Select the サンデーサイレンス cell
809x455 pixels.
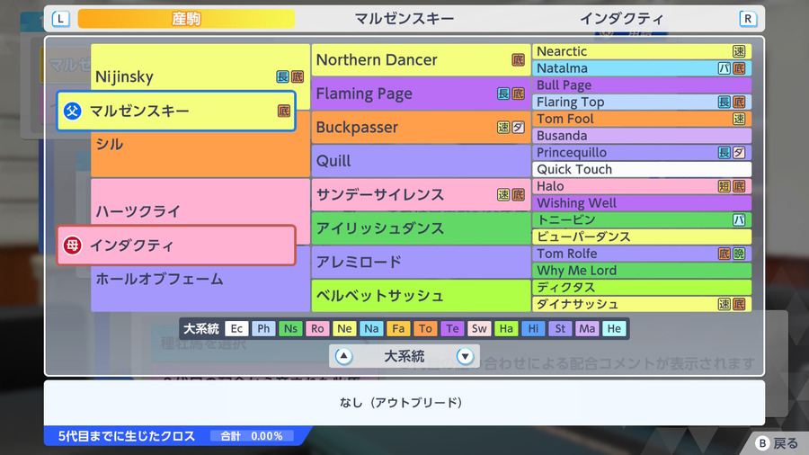pyautogui.click(x=421, y=194)
